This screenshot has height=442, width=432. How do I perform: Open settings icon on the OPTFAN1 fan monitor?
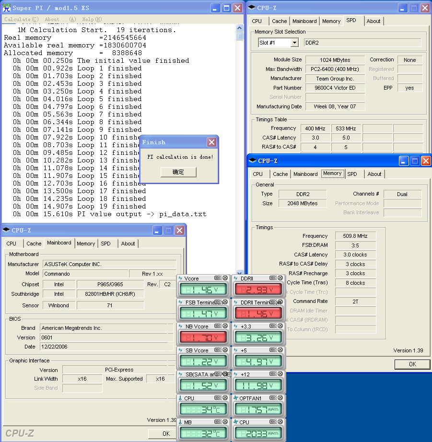pyautogui.click(x=272, y=398)
